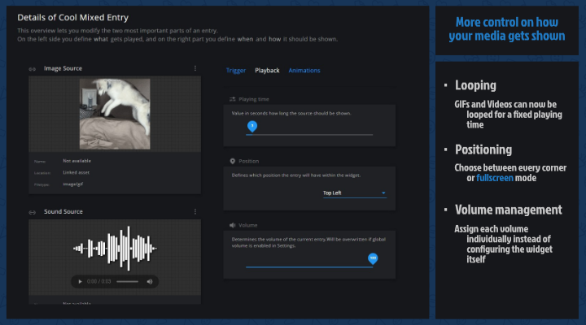Image resolution: width=586 pixels, height=325 pixels.
Task: Switch to the Animations tab
Action: coord(304,71)
